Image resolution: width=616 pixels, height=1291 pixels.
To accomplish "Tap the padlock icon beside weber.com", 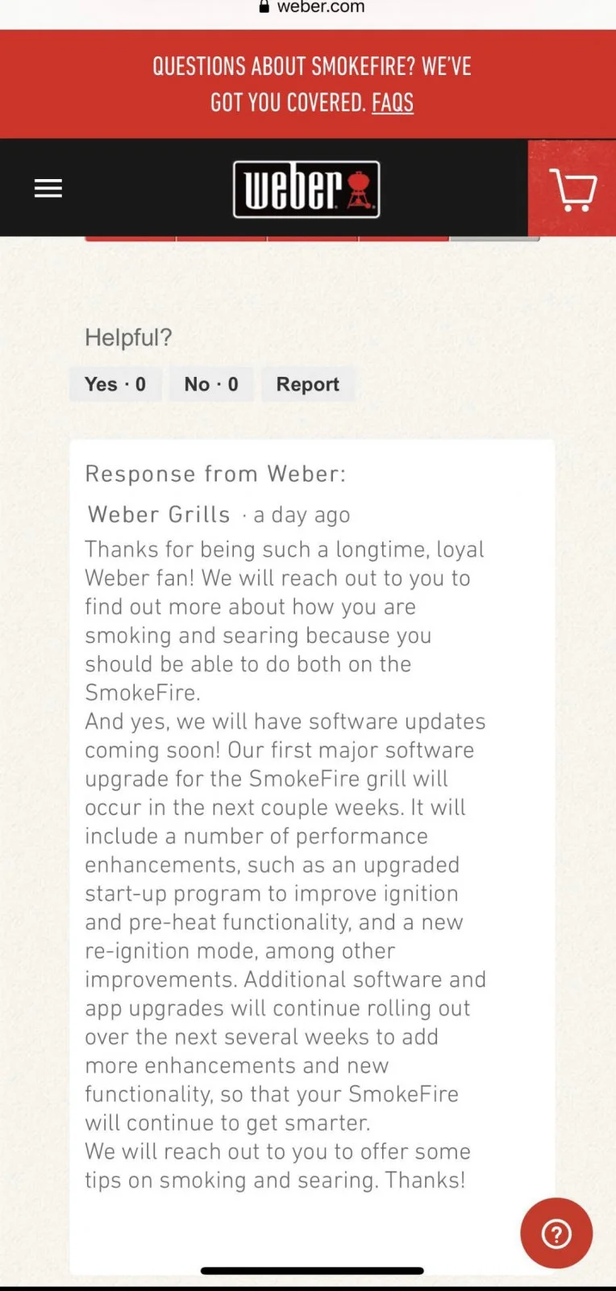I will [264, 6].
